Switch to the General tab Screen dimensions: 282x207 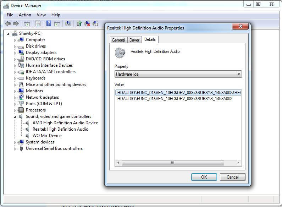(118, 40)
